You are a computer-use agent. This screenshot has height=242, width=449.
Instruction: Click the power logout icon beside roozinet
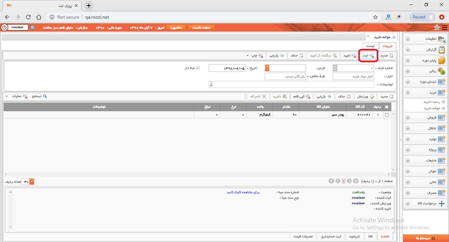(x=4, y=28)
